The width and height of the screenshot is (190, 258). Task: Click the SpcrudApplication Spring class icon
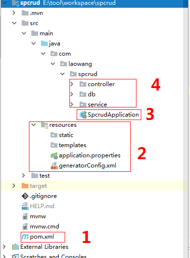(83, 115)
